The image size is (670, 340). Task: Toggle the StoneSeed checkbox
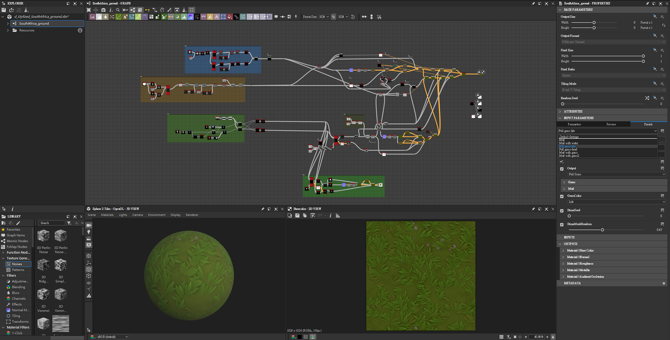[562, 210]
